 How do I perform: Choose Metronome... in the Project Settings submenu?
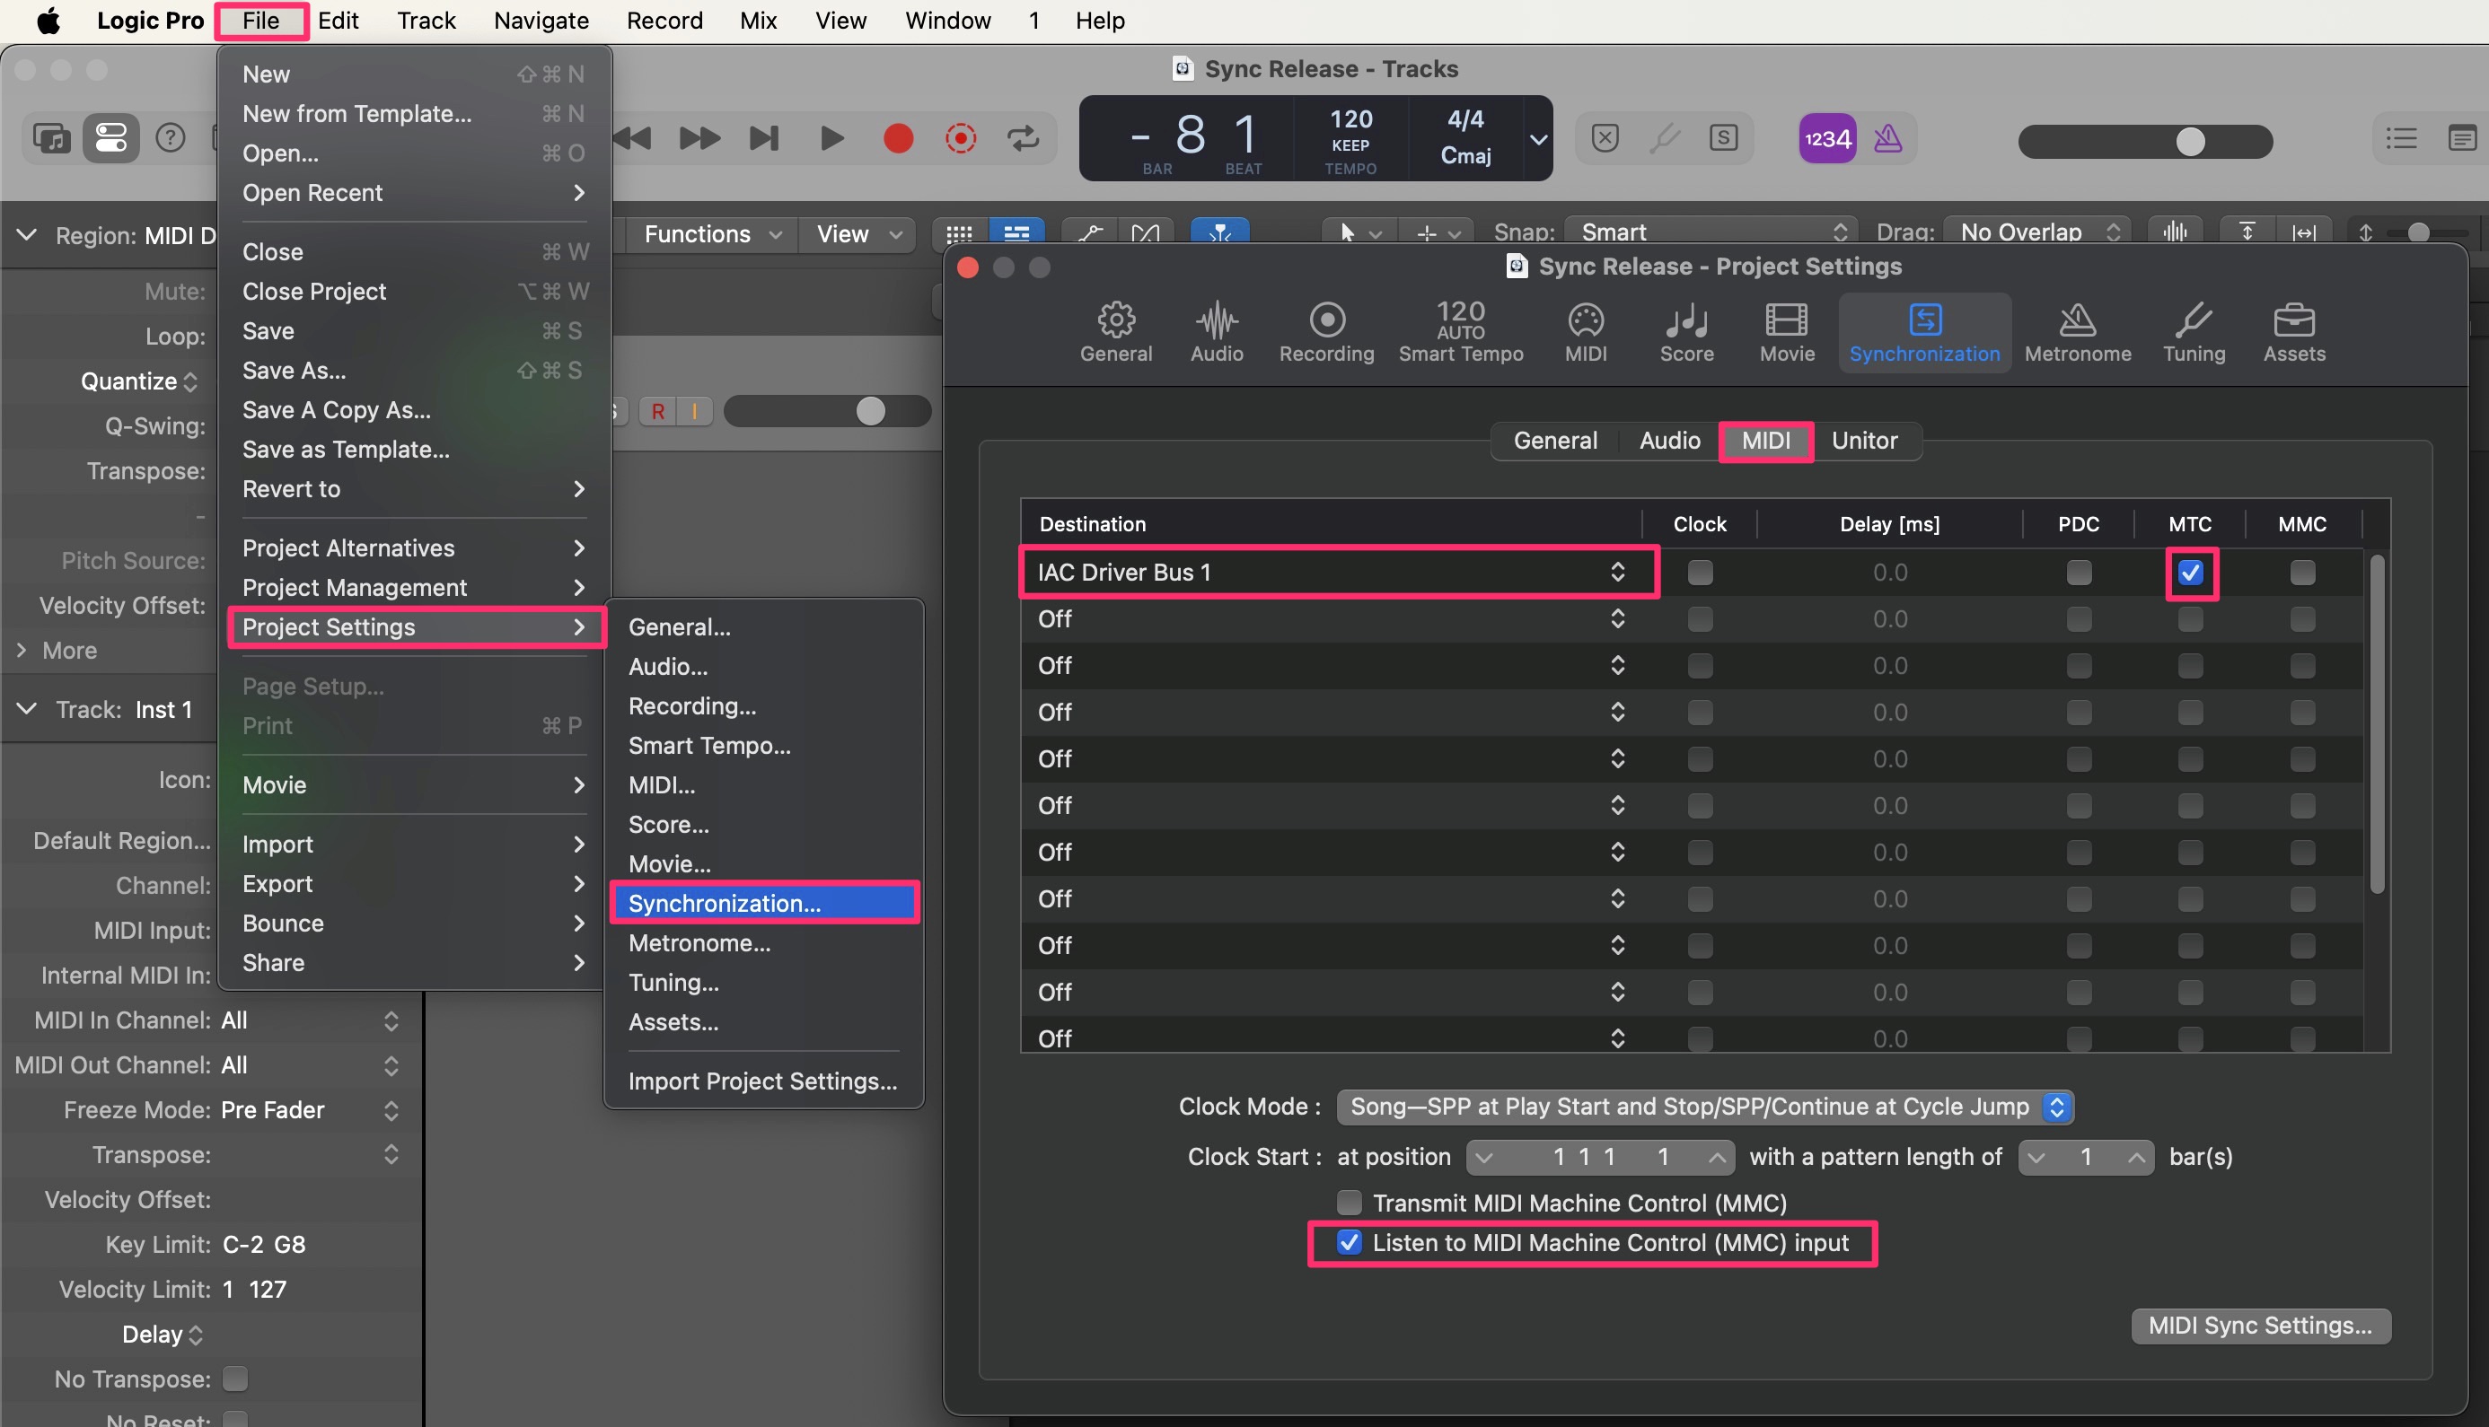[x=699, y=943]
